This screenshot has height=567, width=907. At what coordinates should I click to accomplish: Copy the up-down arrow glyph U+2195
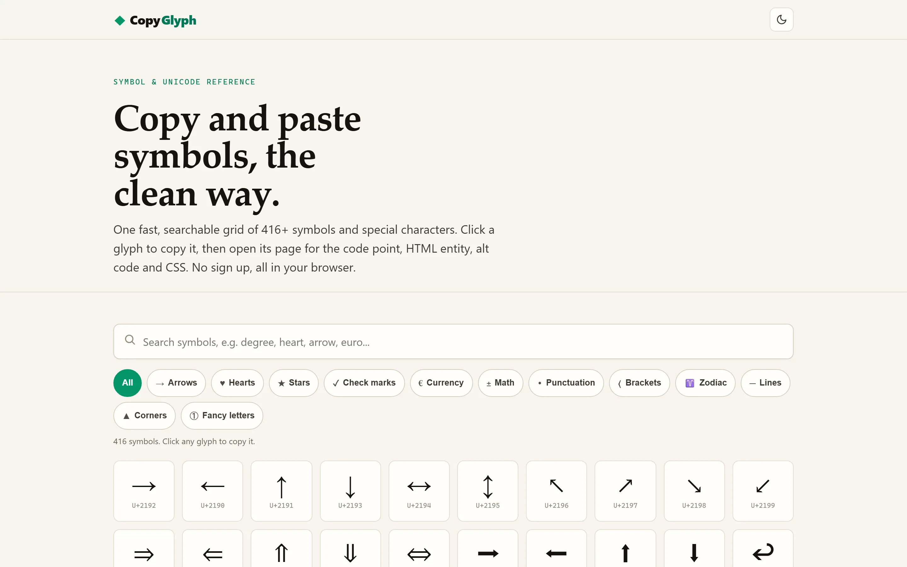(x=488, y=491)
